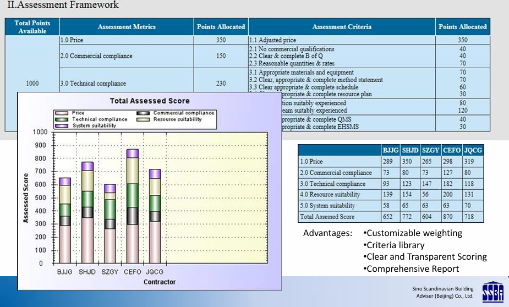Click the CEFO column header in score table
The height and width of the screenshot is (307, 509).
coord(452,150)
